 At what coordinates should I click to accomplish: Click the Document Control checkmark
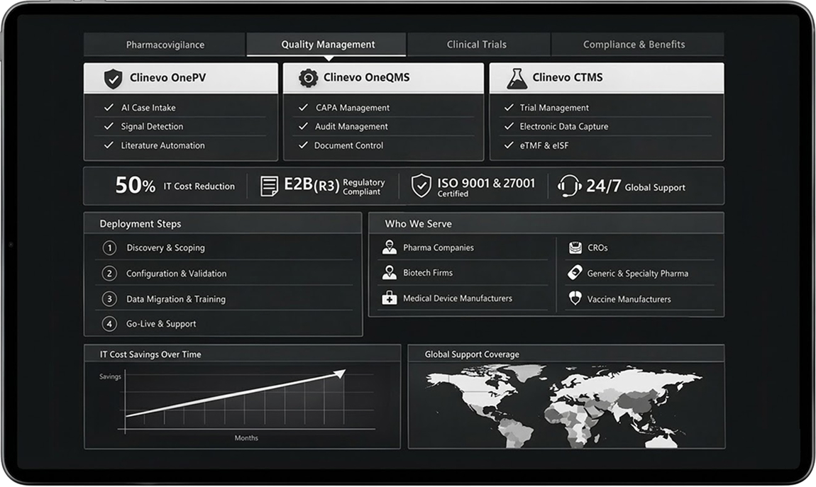point(304,145)
